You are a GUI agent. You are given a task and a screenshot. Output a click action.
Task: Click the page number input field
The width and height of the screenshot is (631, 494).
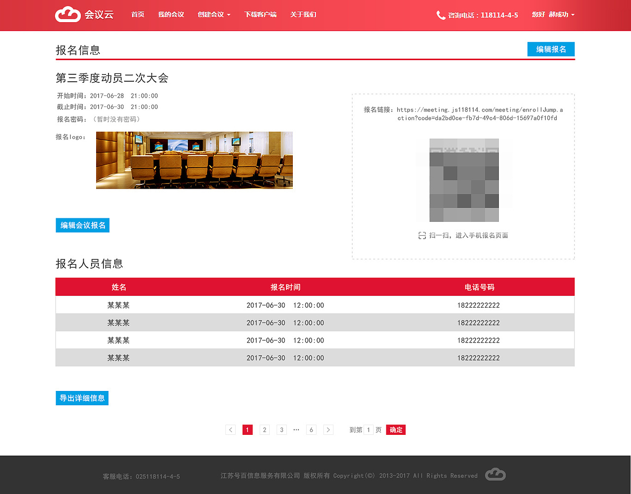368,429
